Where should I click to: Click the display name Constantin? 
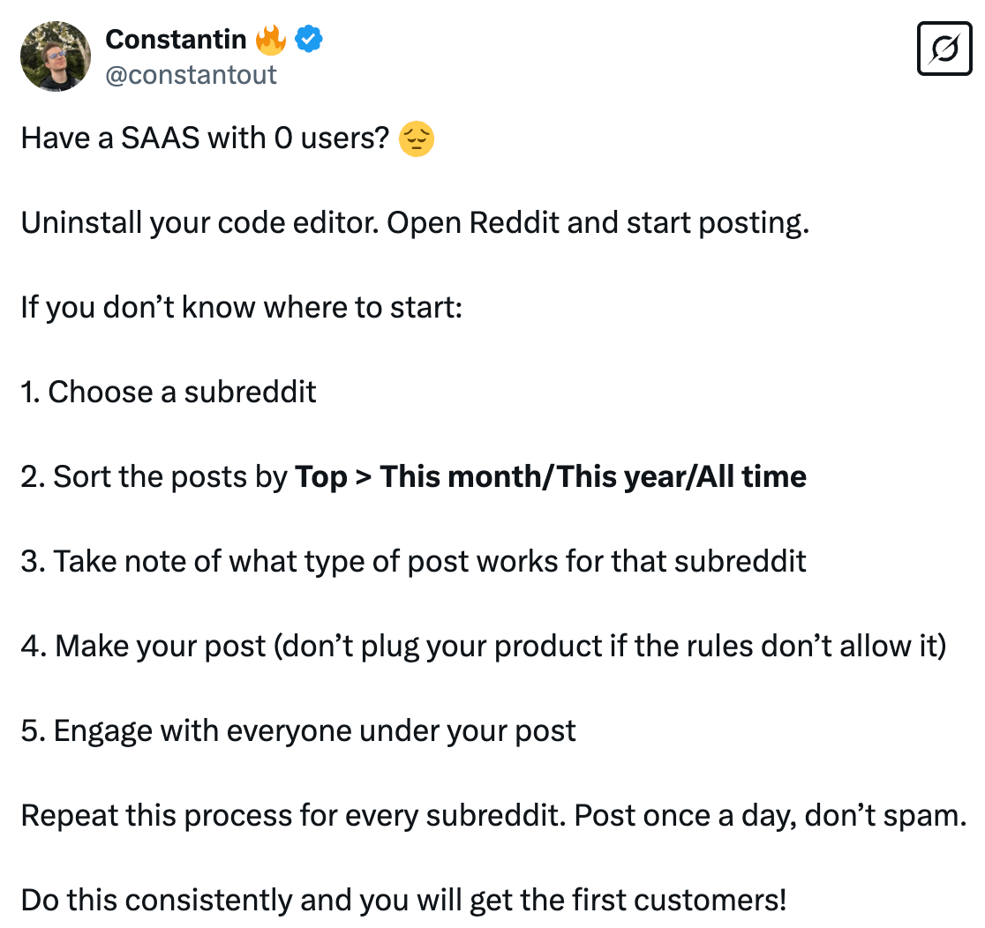pyautogui.click(x=176, y=39)
